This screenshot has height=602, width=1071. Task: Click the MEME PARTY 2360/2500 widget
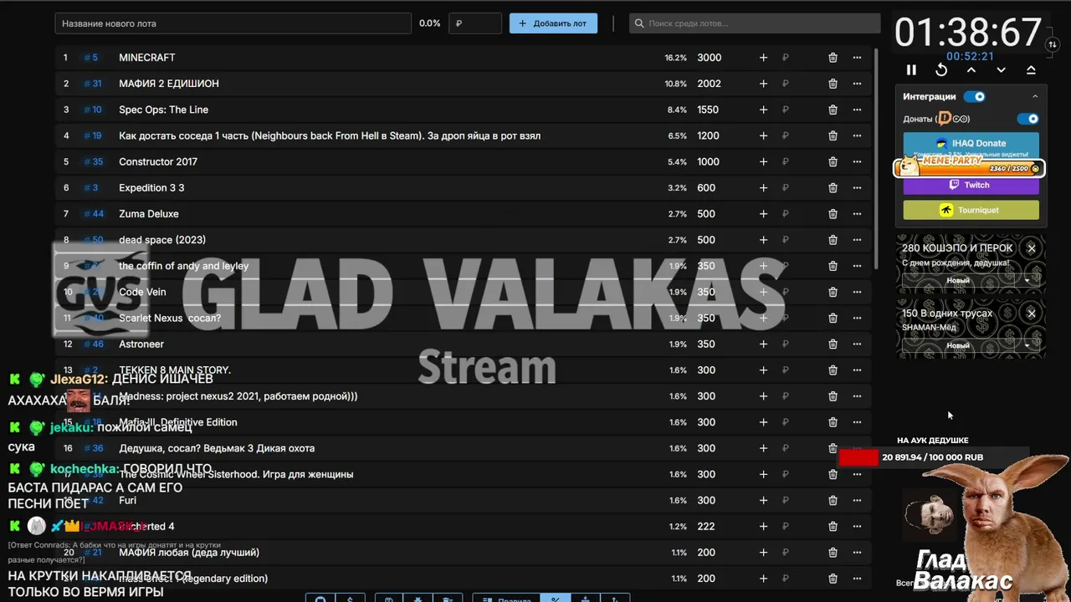pos(968,166)
